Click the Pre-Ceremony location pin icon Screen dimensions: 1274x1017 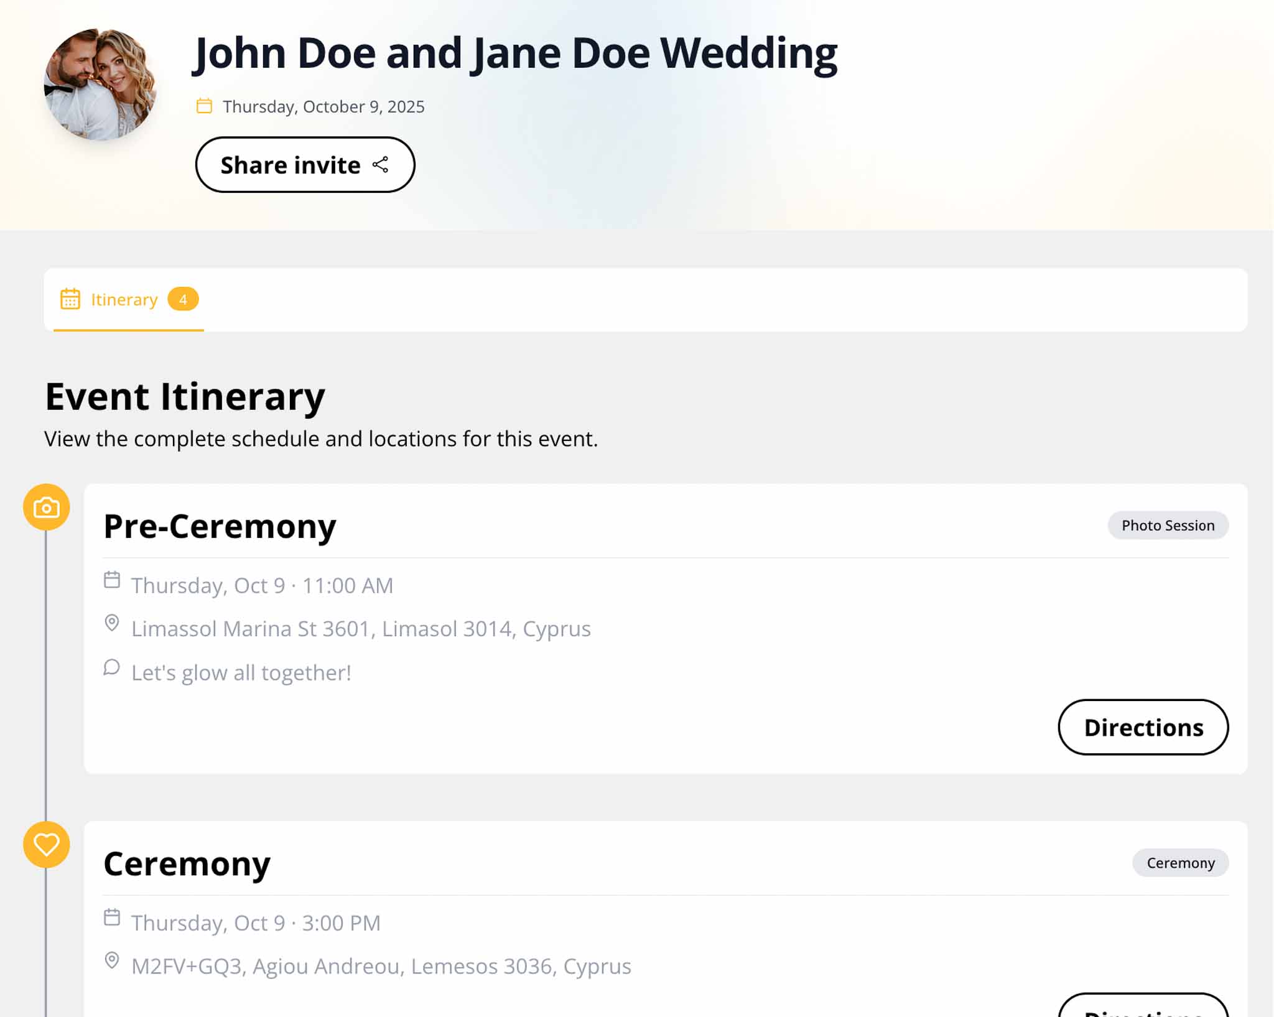[112, 623]
